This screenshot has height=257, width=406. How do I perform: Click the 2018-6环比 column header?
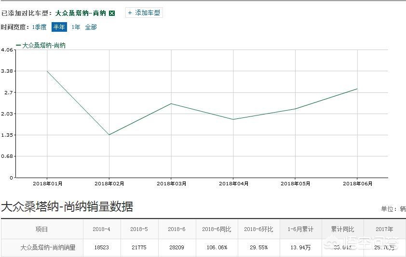pos(258,229)
